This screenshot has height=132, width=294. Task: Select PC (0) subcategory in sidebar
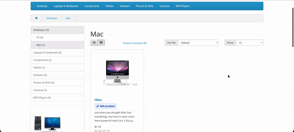tap(57, 37)
